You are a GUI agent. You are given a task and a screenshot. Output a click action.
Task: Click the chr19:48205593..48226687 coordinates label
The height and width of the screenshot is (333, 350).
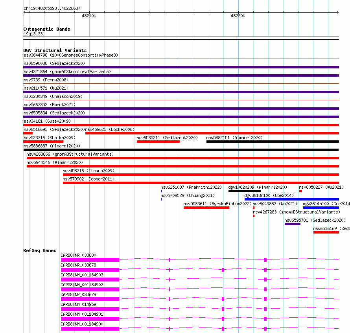coord(52,9)
